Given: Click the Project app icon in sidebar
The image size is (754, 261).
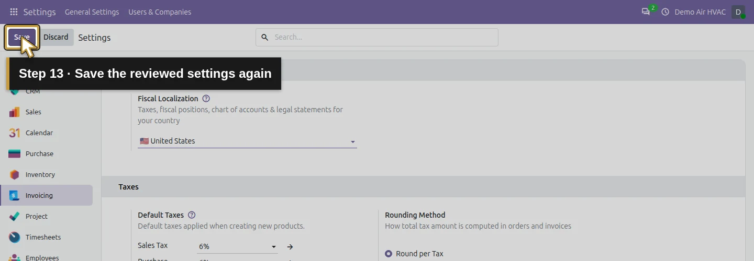Looking at the screenshot, I should coord(15,216).
